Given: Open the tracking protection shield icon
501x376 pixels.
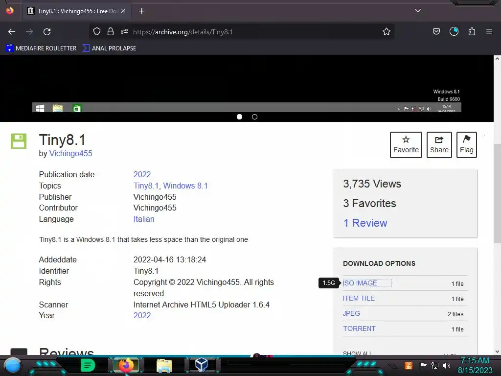Looking at the screenshot, I should [x=97, y=31].
